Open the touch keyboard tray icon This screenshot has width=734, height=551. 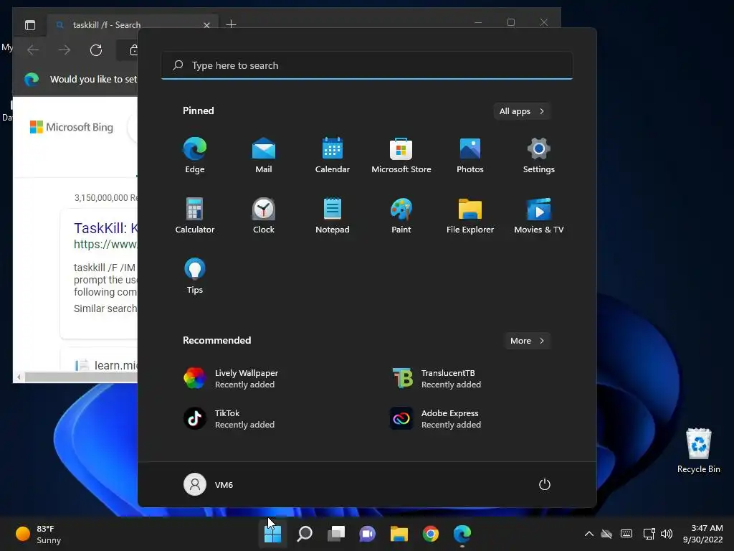point(626,534)
